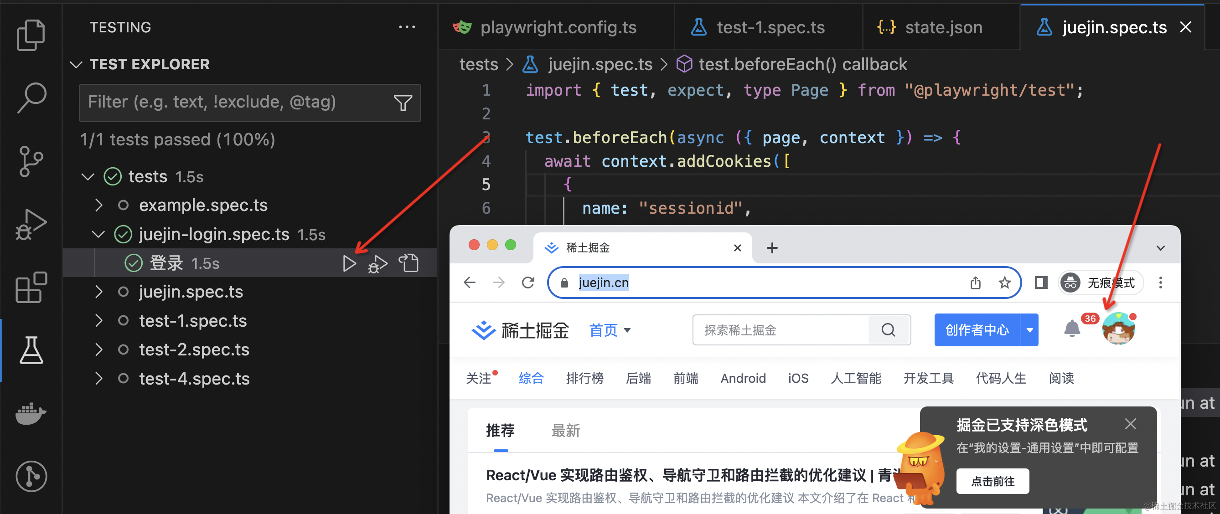Focus the 探索稀土掘金 search box
The image size is (1220, 514).
781,330
